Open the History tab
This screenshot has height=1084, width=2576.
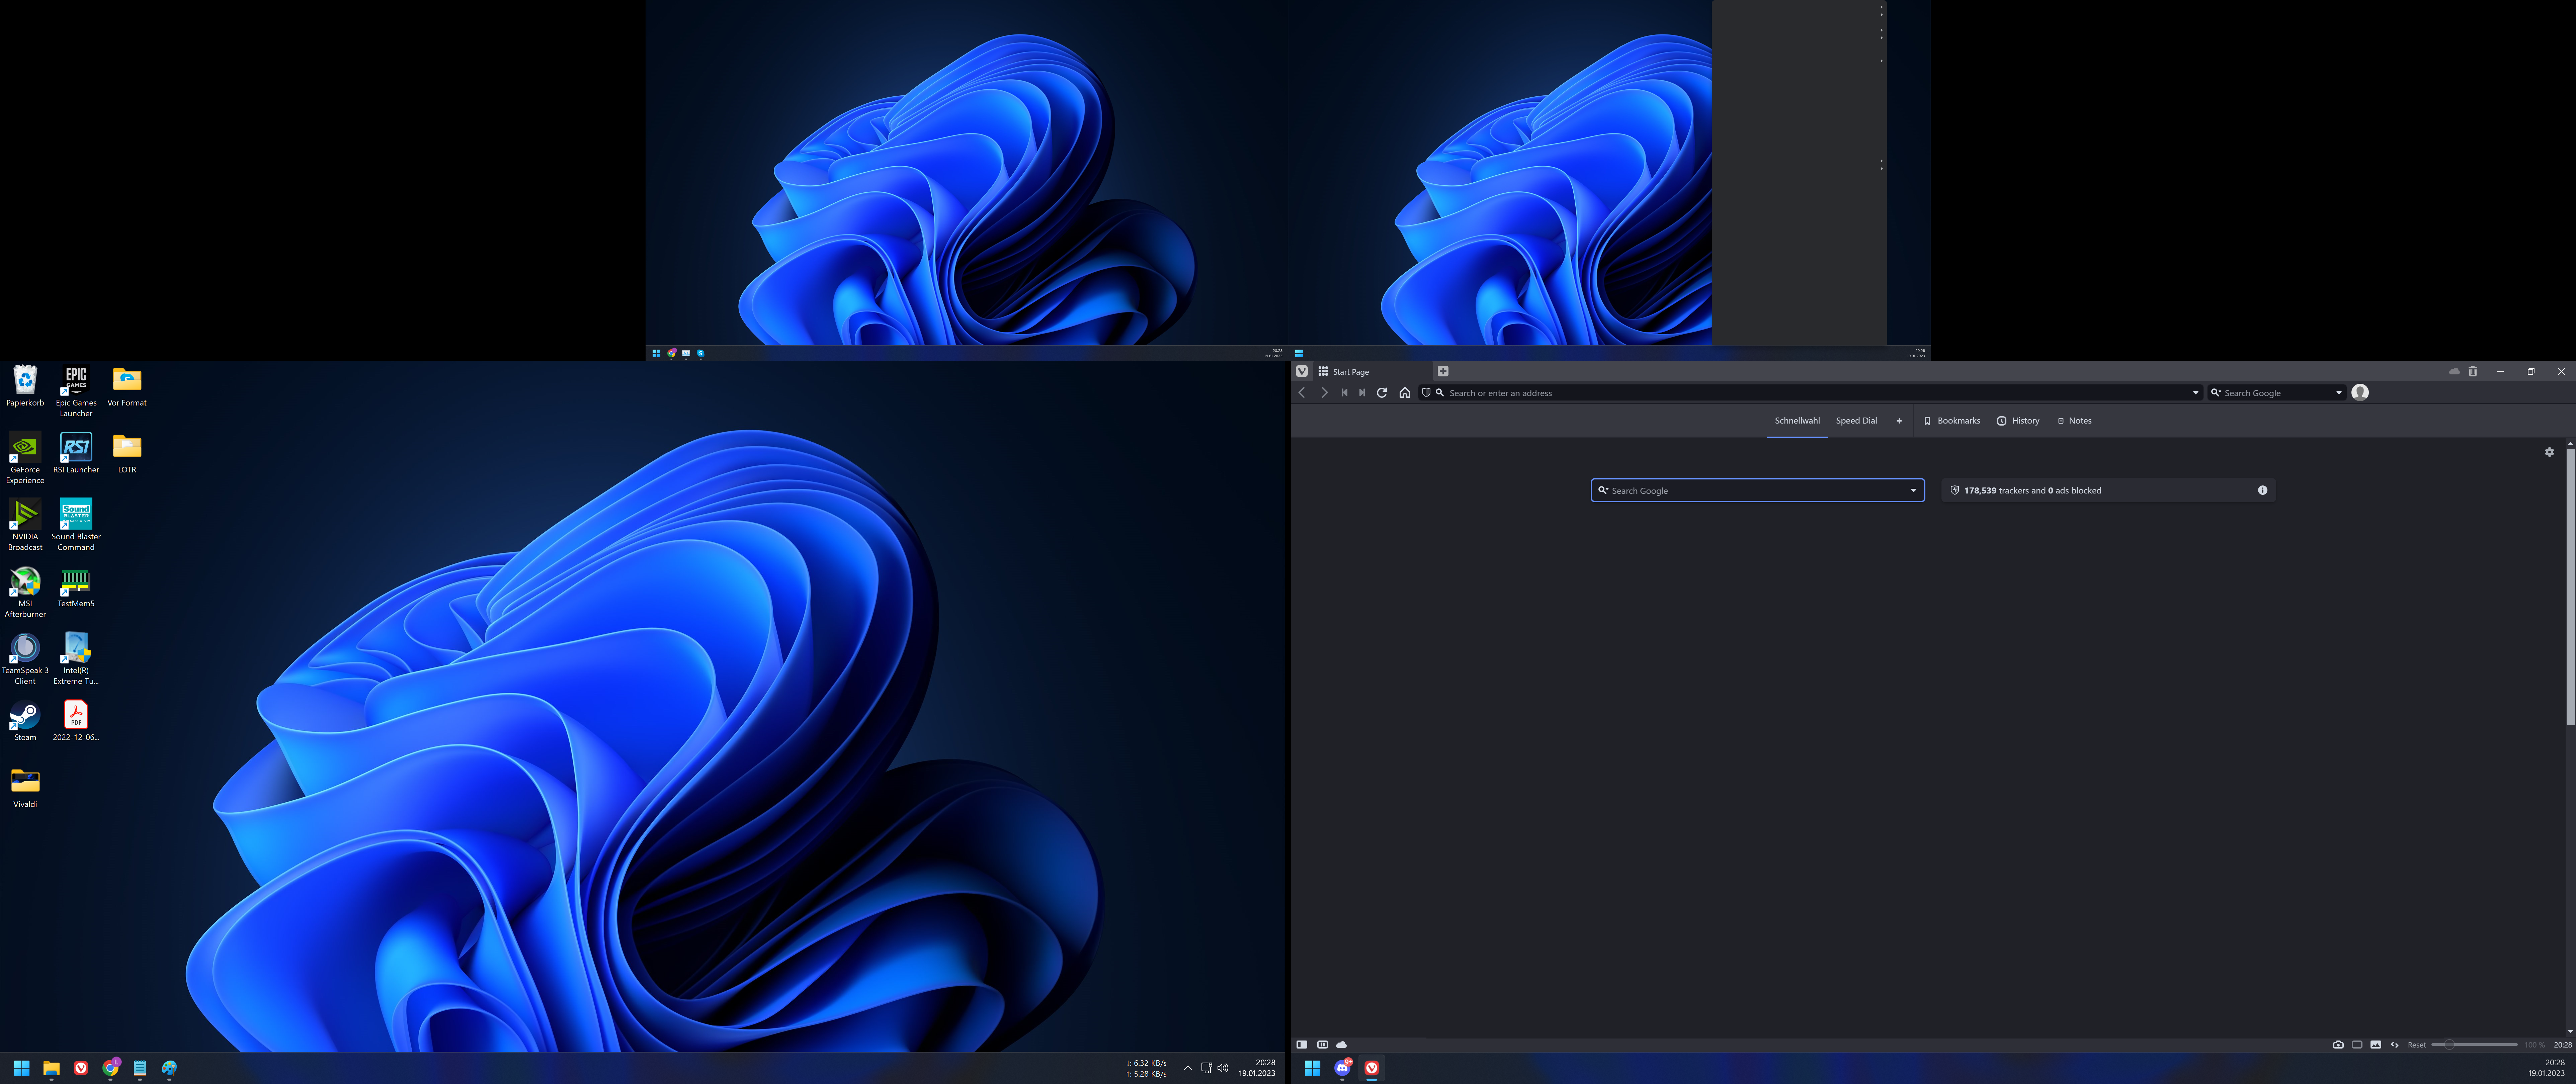tap(2018, 421)
